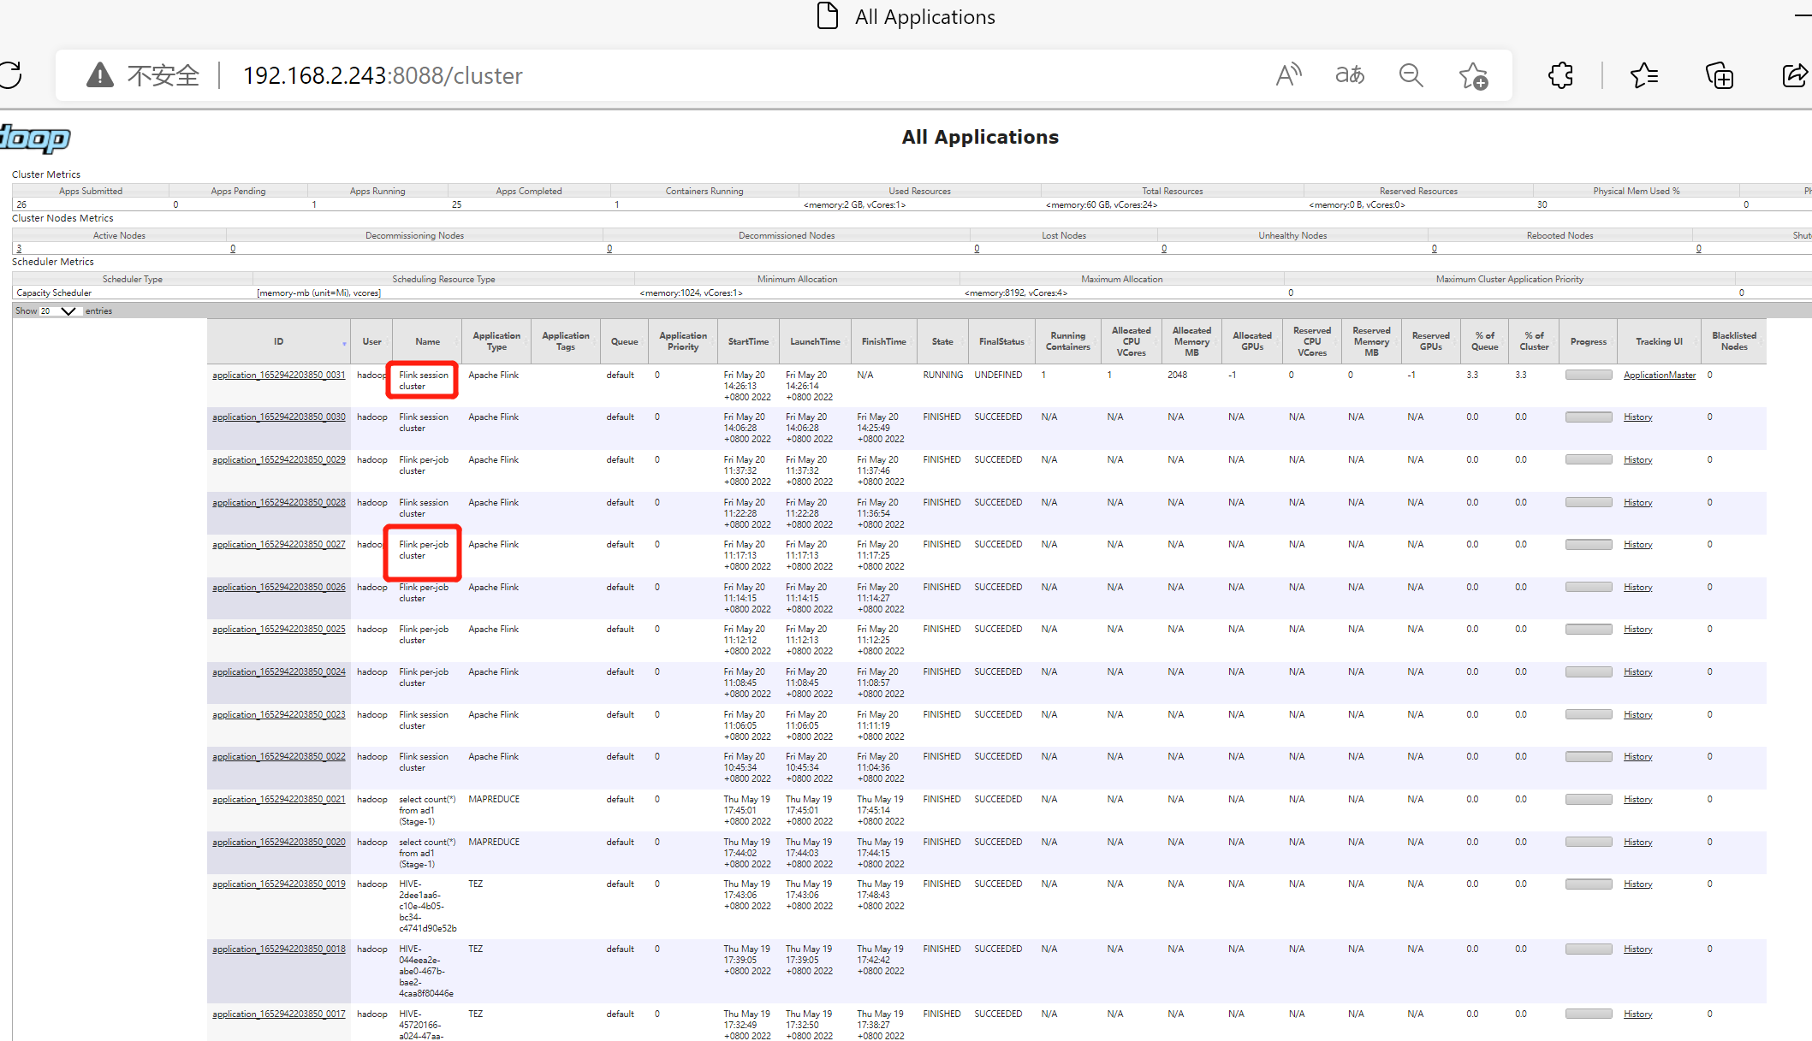
Task: Sort by the StartTime column header
Action: [x=748, y=341]
